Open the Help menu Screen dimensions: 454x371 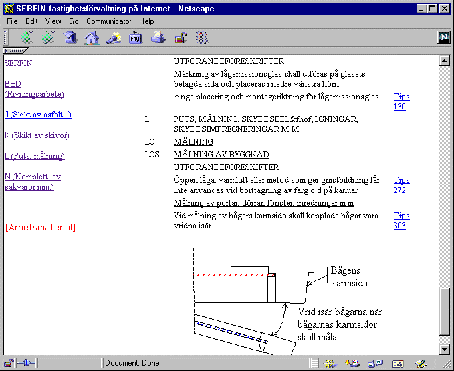tap(146, 21)
